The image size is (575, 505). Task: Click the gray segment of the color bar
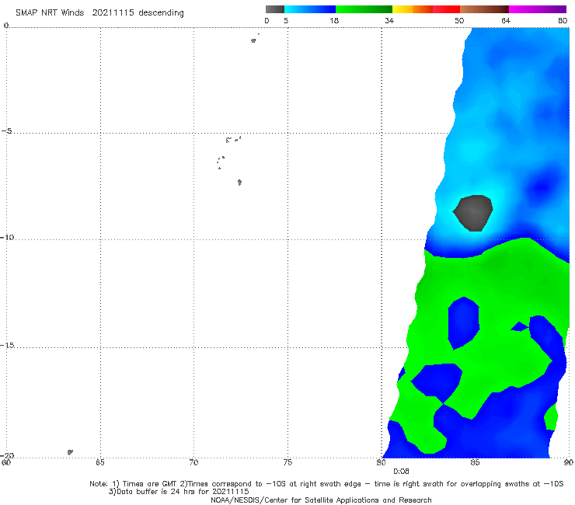pyautogui.click(x=275, y=9)
